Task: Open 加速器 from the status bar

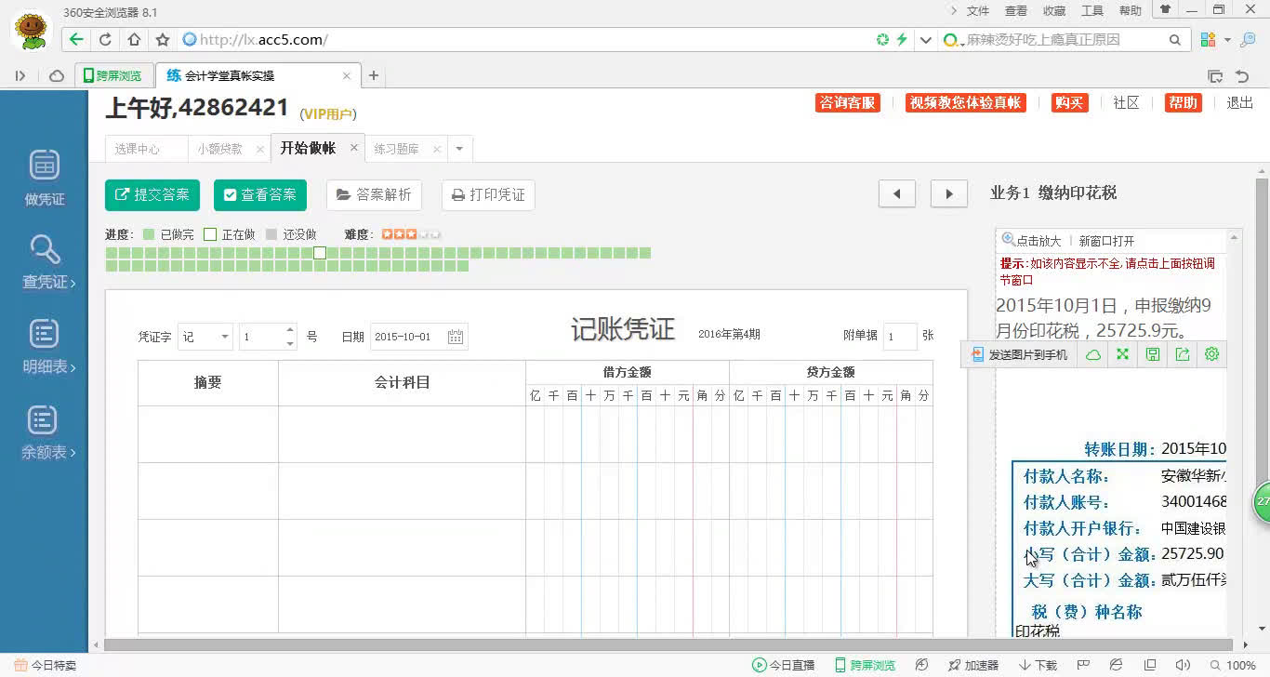Action: click(x=972, y=665)
